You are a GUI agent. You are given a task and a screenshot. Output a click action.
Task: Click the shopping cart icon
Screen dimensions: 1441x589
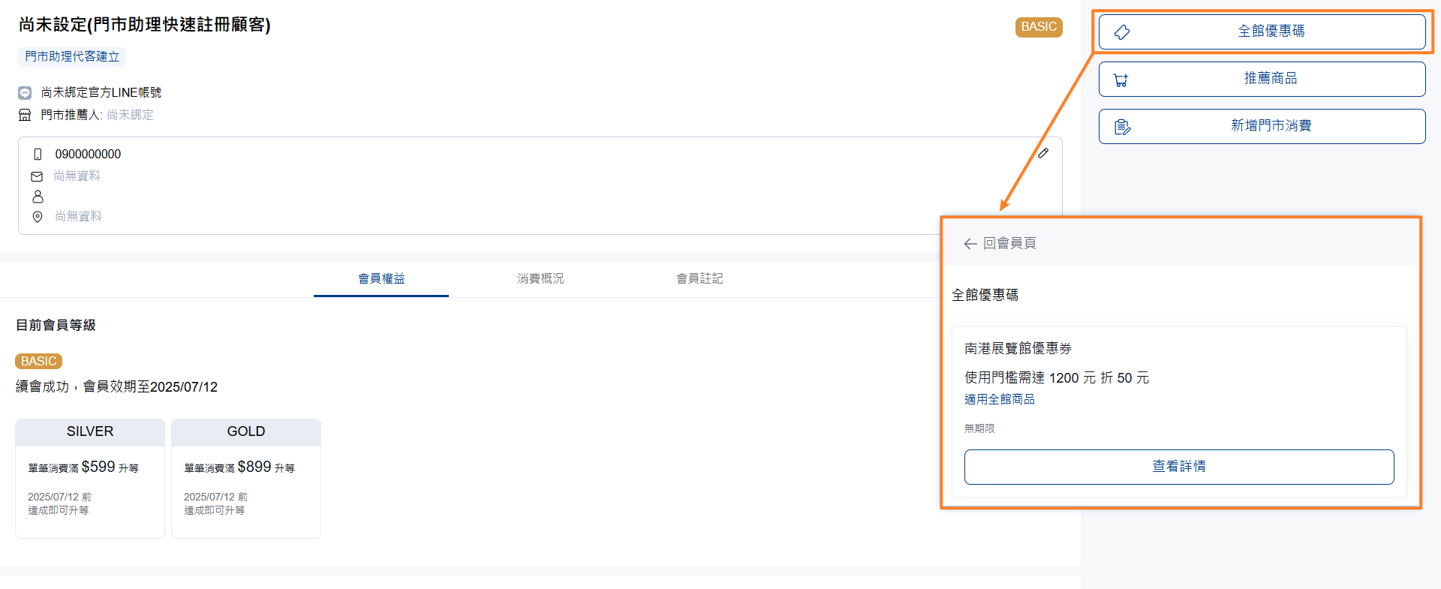click(x=1121, y=80)
